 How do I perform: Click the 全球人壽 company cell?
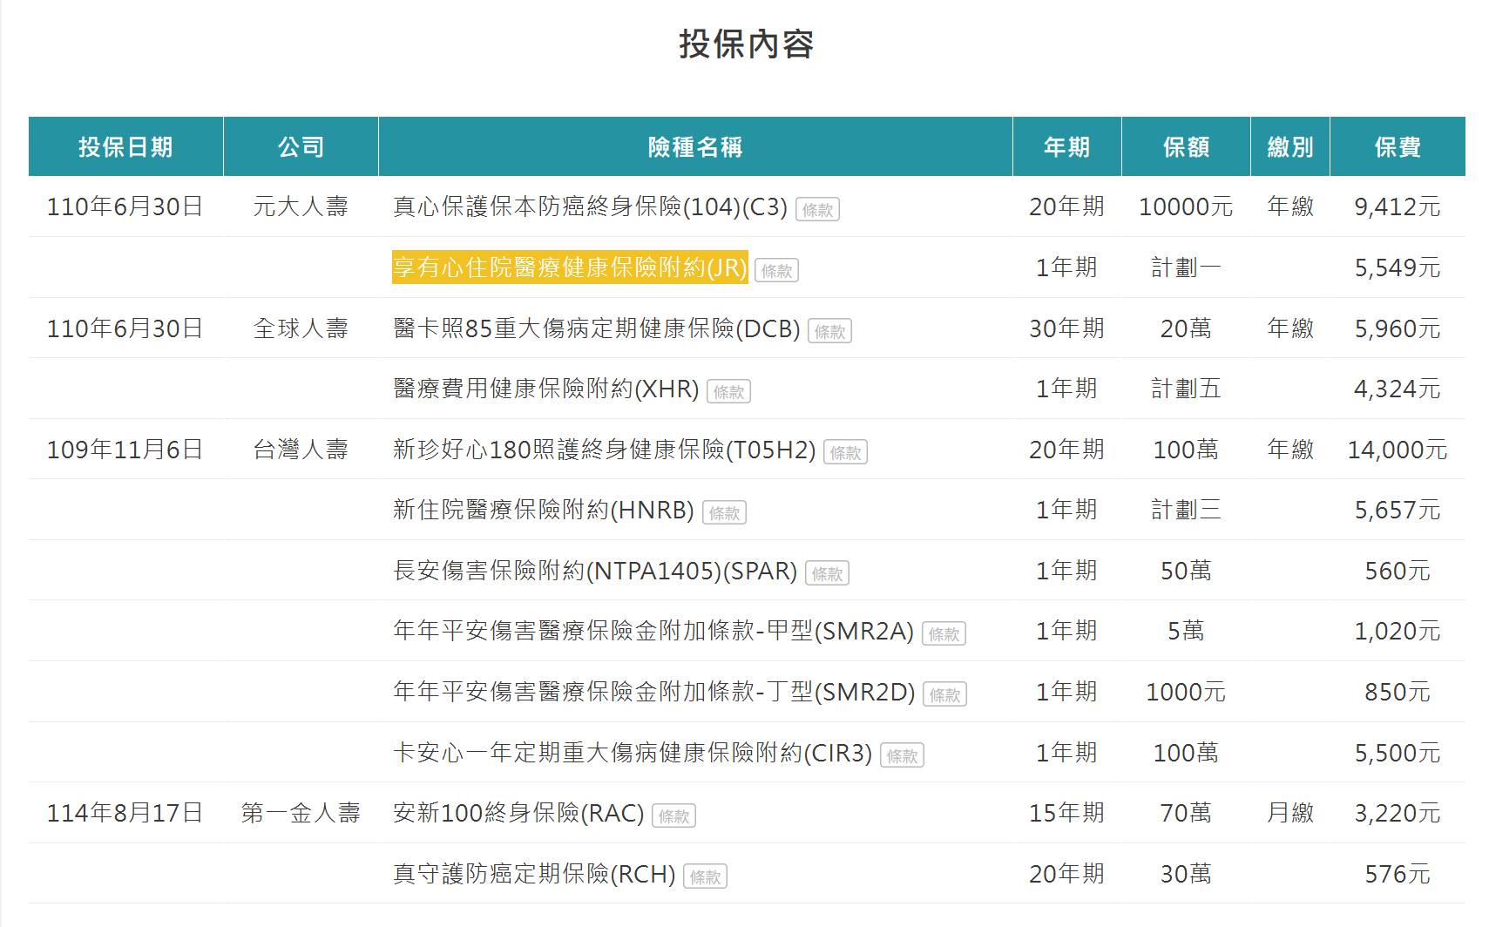[301, 328]
